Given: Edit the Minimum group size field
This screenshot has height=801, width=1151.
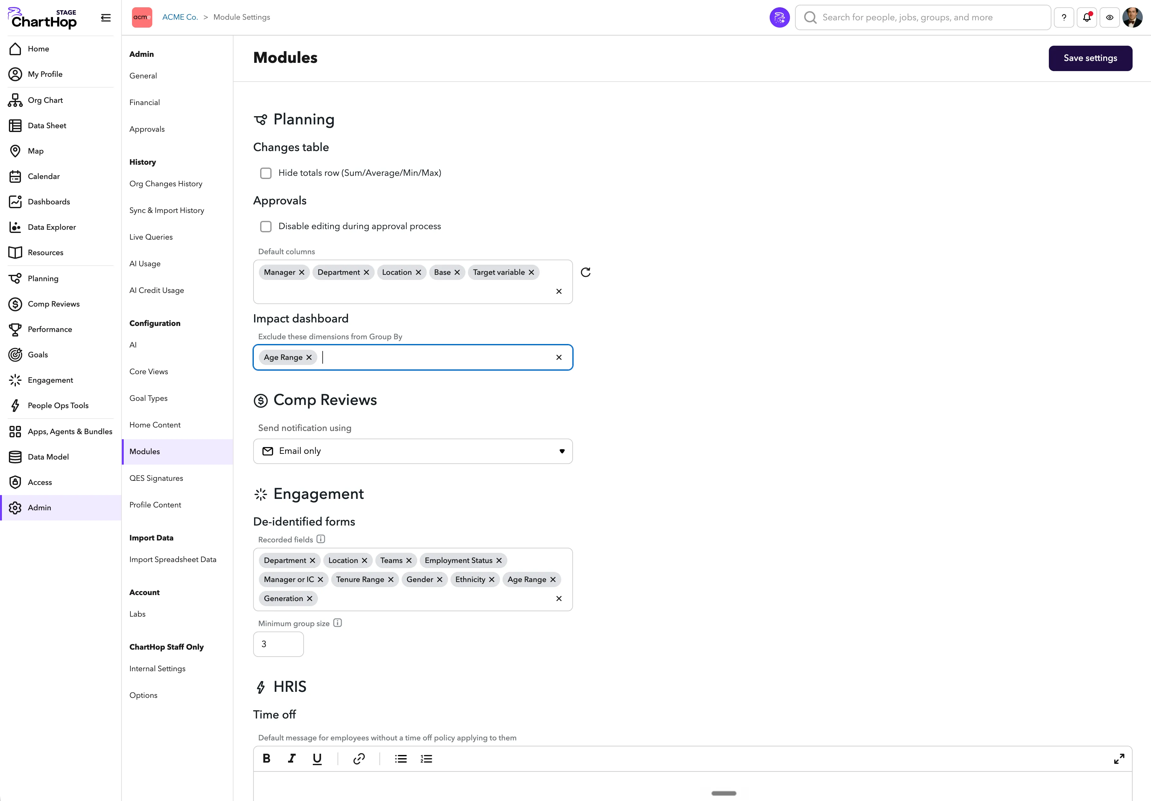Looking at the screenshot, I should coord(279,645).
